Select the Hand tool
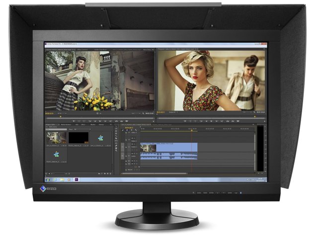This screenshot has width=318, height=239. (x=116, y=148)
